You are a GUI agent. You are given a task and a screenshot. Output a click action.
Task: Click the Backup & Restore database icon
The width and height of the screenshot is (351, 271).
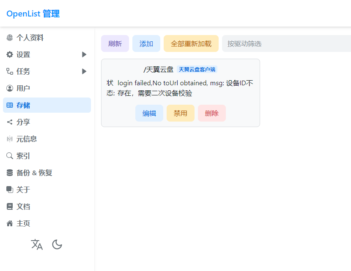pyautogui.click(x=10, y=173)
